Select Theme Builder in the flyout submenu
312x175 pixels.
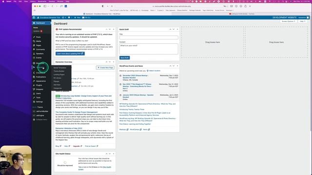pos(59,71)
